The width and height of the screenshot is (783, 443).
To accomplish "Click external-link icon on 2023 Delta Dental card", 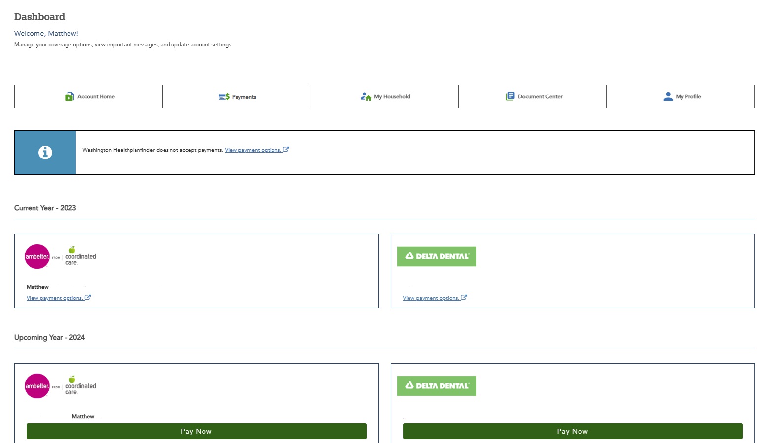I will pyautogui.click(x=464, y=298).
